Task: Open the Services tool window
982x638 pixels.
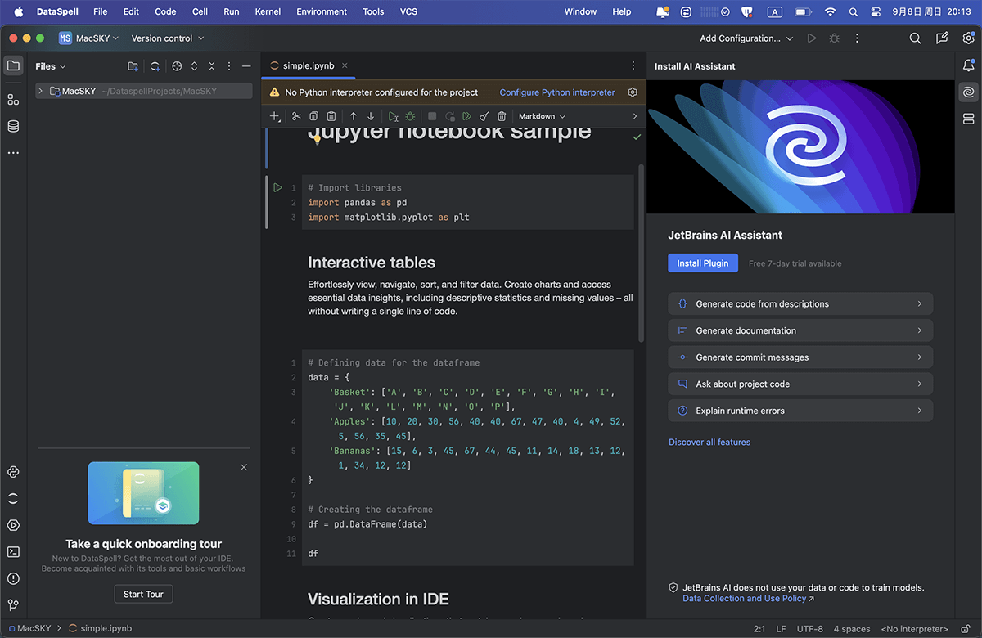Action: coord(13,525)
